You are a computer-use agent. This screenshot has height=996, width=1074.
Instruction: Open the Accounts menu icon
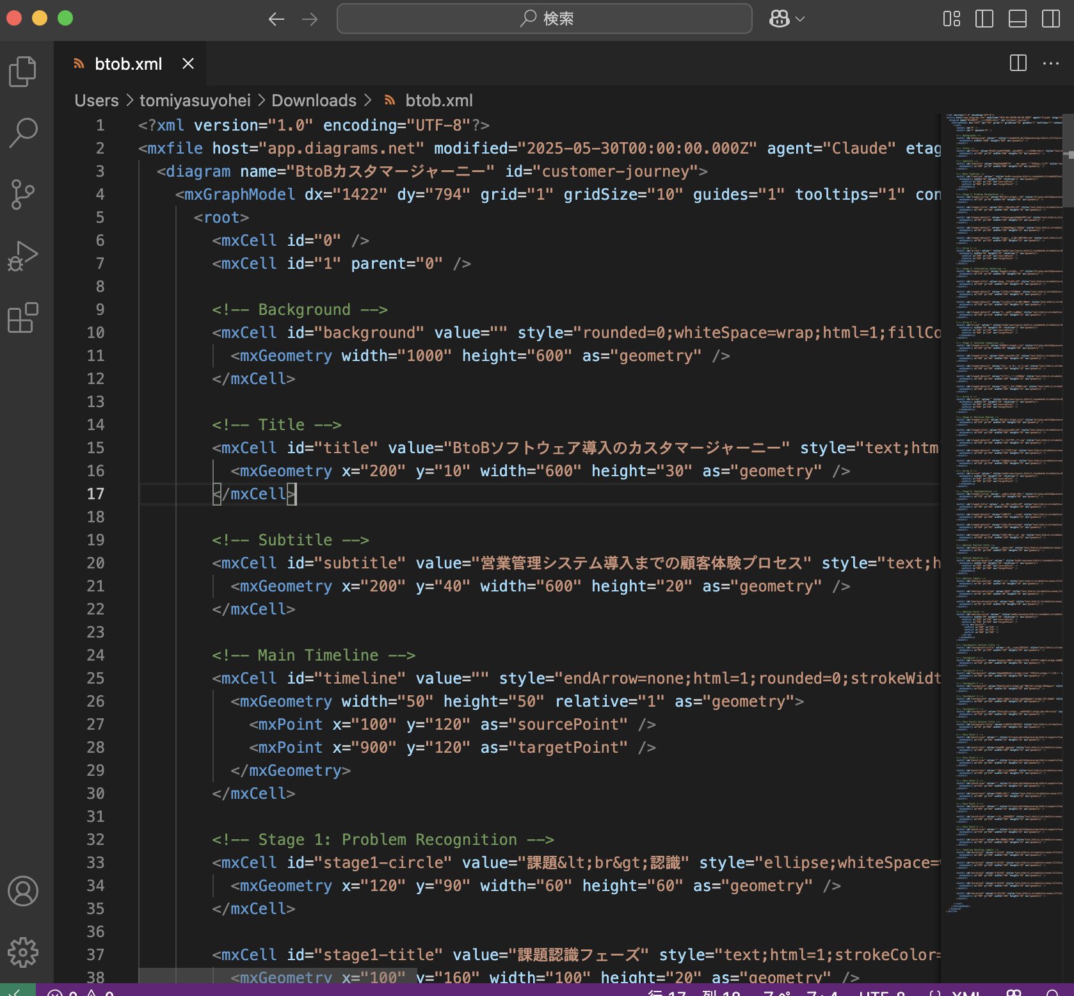23,891
